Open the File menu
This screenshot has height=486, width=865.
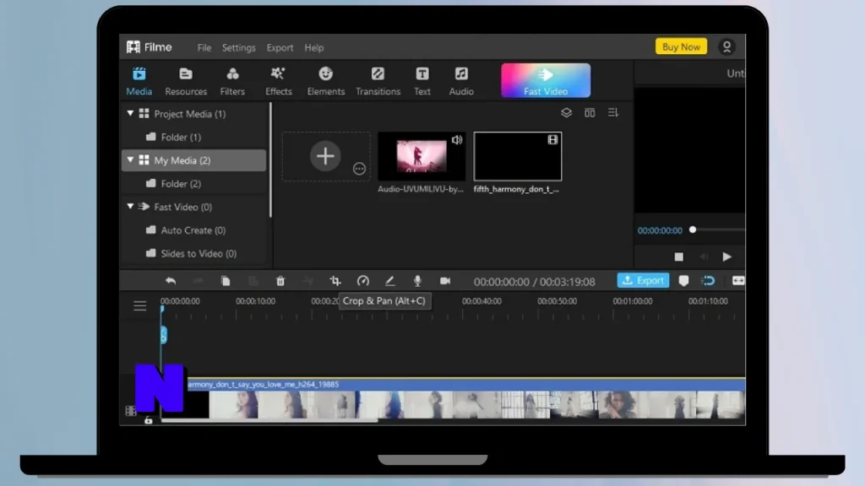click(x=204, y=48)
